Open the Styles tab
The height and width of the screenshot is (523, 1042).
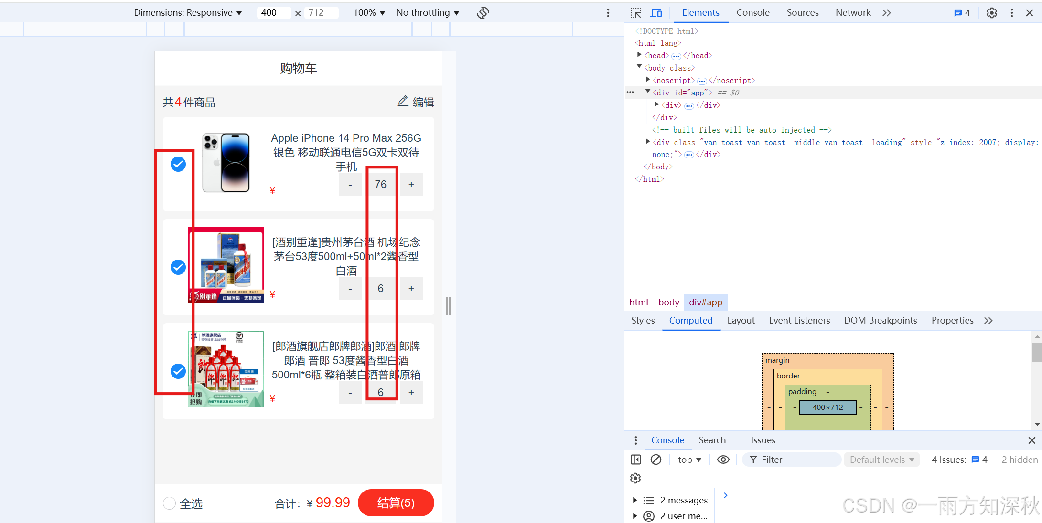pos(643,321)
